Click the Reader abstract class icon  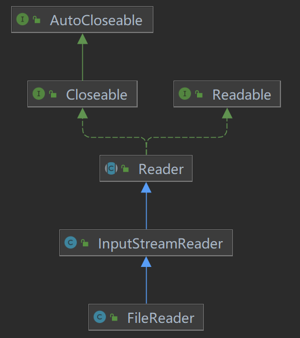click(x=111, y=168)
